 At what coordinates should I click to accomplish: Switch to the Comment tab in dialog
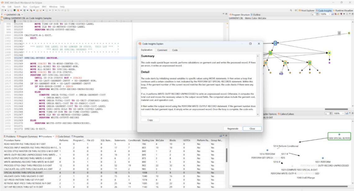pos(162,50)
